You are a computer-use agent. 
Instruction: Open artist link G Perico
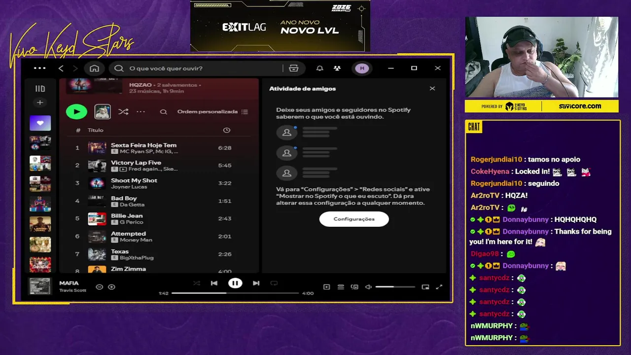[x=131, y=222]
